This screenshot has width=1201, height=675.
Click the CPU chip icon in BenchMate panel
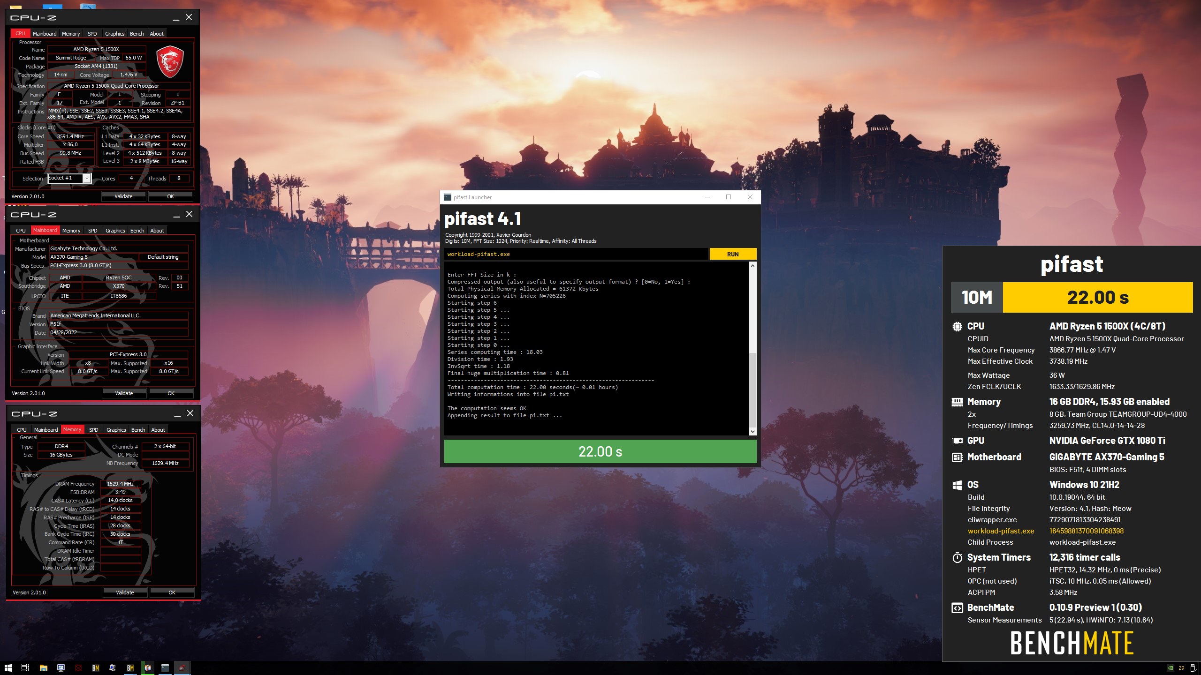click(x=957, y=326)
